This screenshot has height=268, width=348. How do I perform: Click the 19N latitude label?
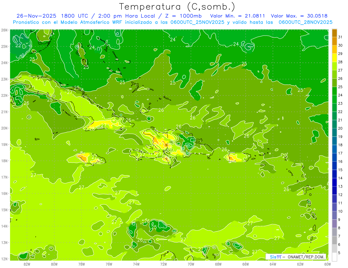click(x=4, y=144)
